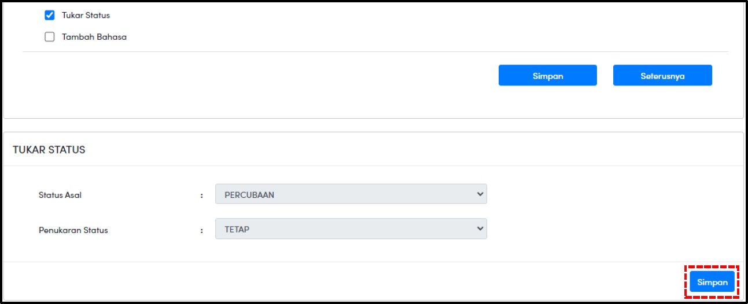Tick the Tambah Bahasa checkbox
Viewport: 748px width, 304px height.
pos(50,37)
